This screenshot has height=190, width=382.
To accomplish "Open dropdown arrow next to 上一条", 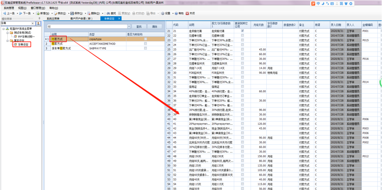I will (17, 13).
